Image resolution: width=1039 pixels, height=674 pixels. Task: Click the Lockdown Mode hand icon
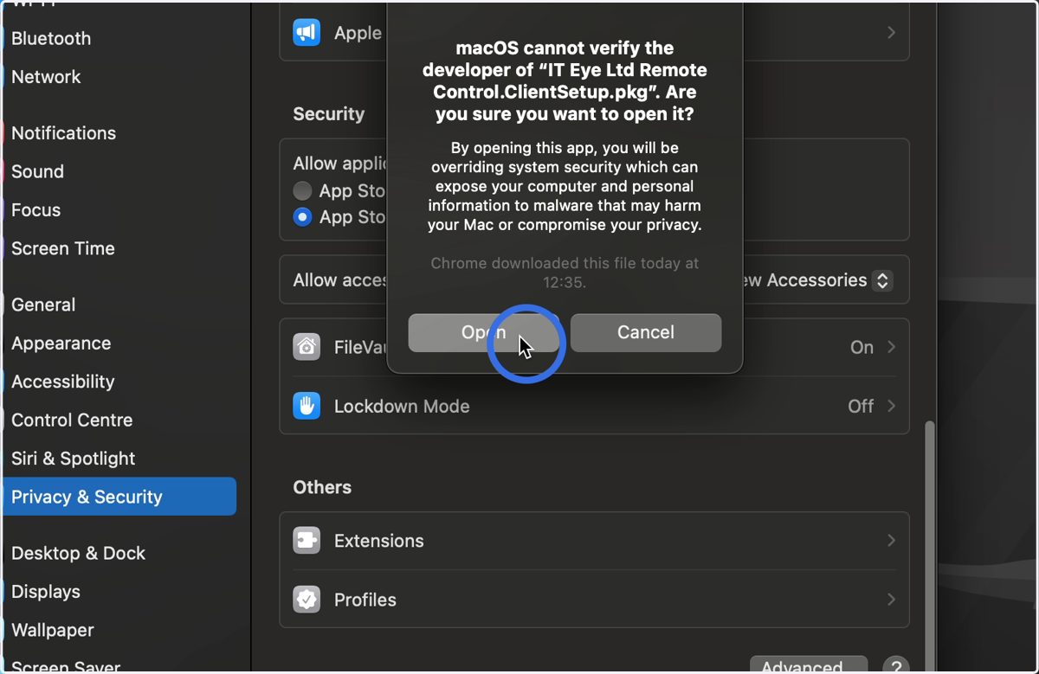pos(307,406)
